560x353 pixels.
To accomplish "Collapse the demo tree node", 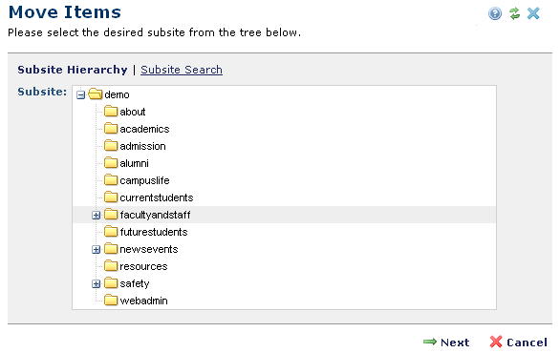I will click(x=80, y=94).
